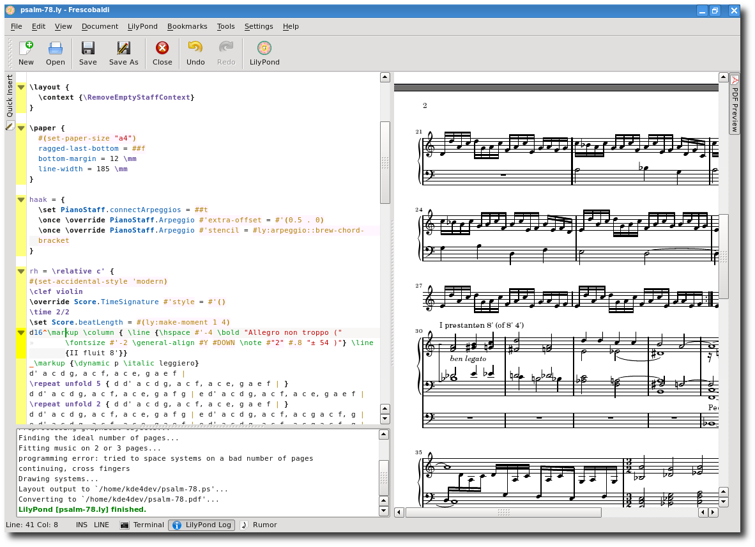The height and width of the screenshot is (547, 755).
Task: Toggle the Rumor panel button
Action: (259, 525)
